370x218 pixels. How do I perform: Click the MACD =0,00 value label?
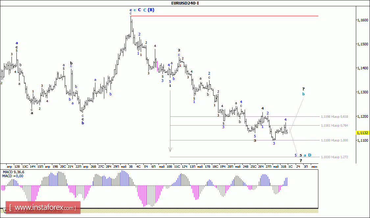point(13,176)
